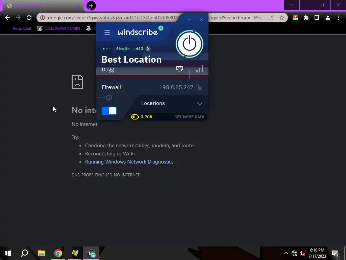346x260 pixels.
Task: Click the Windscribe power connect button
Action: [190, 44]
